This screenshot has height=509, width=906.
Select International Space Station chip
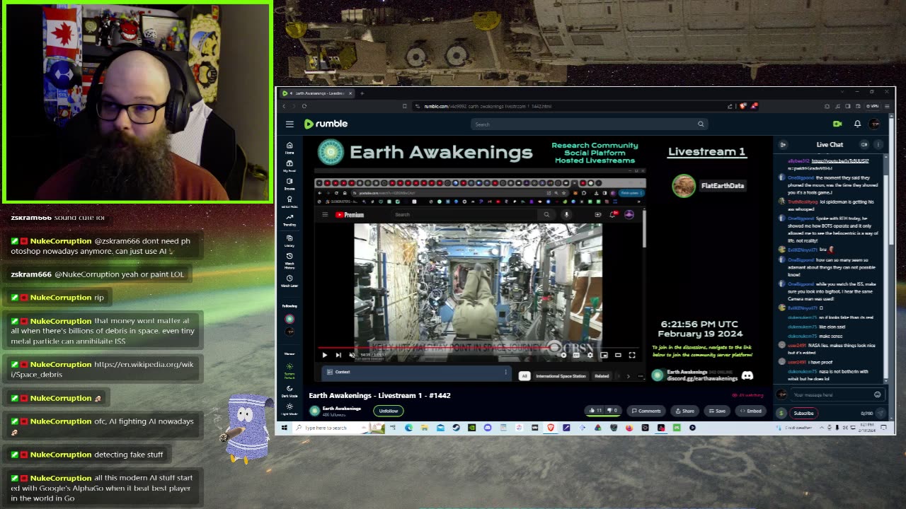561,376
